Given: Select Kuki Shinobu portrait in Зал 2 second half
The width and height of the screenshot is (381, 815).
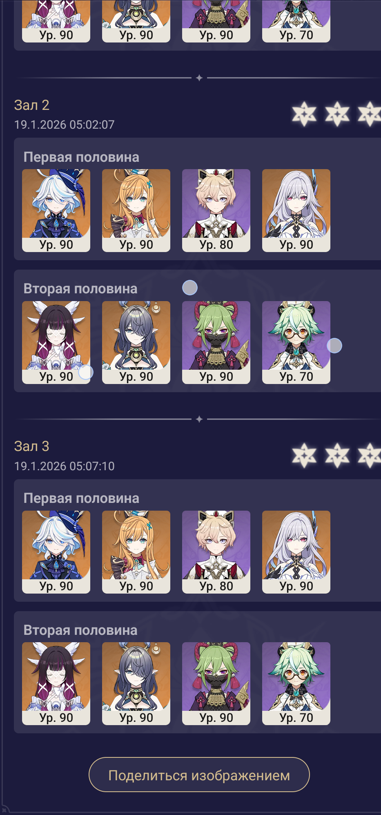Looking at the screenshot, I should pos(216,342).
